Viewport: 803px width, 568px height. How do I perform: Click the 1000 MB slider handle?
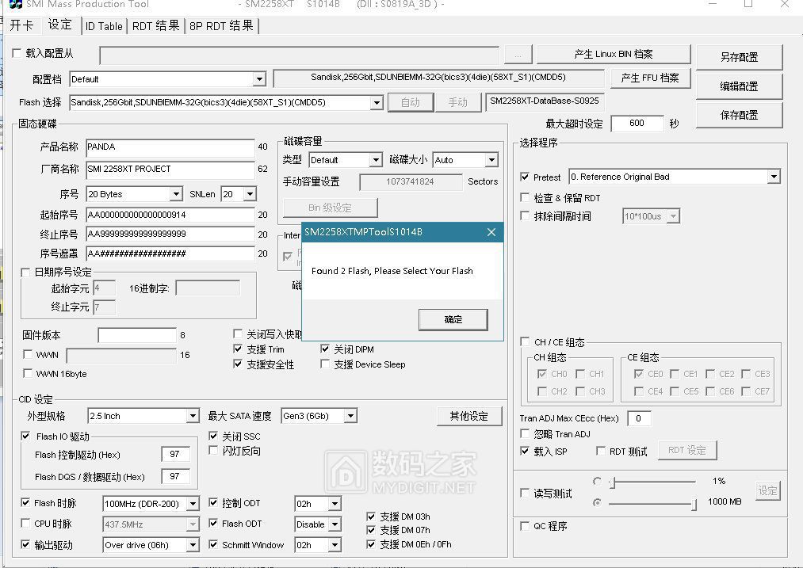tap(694, 504)
